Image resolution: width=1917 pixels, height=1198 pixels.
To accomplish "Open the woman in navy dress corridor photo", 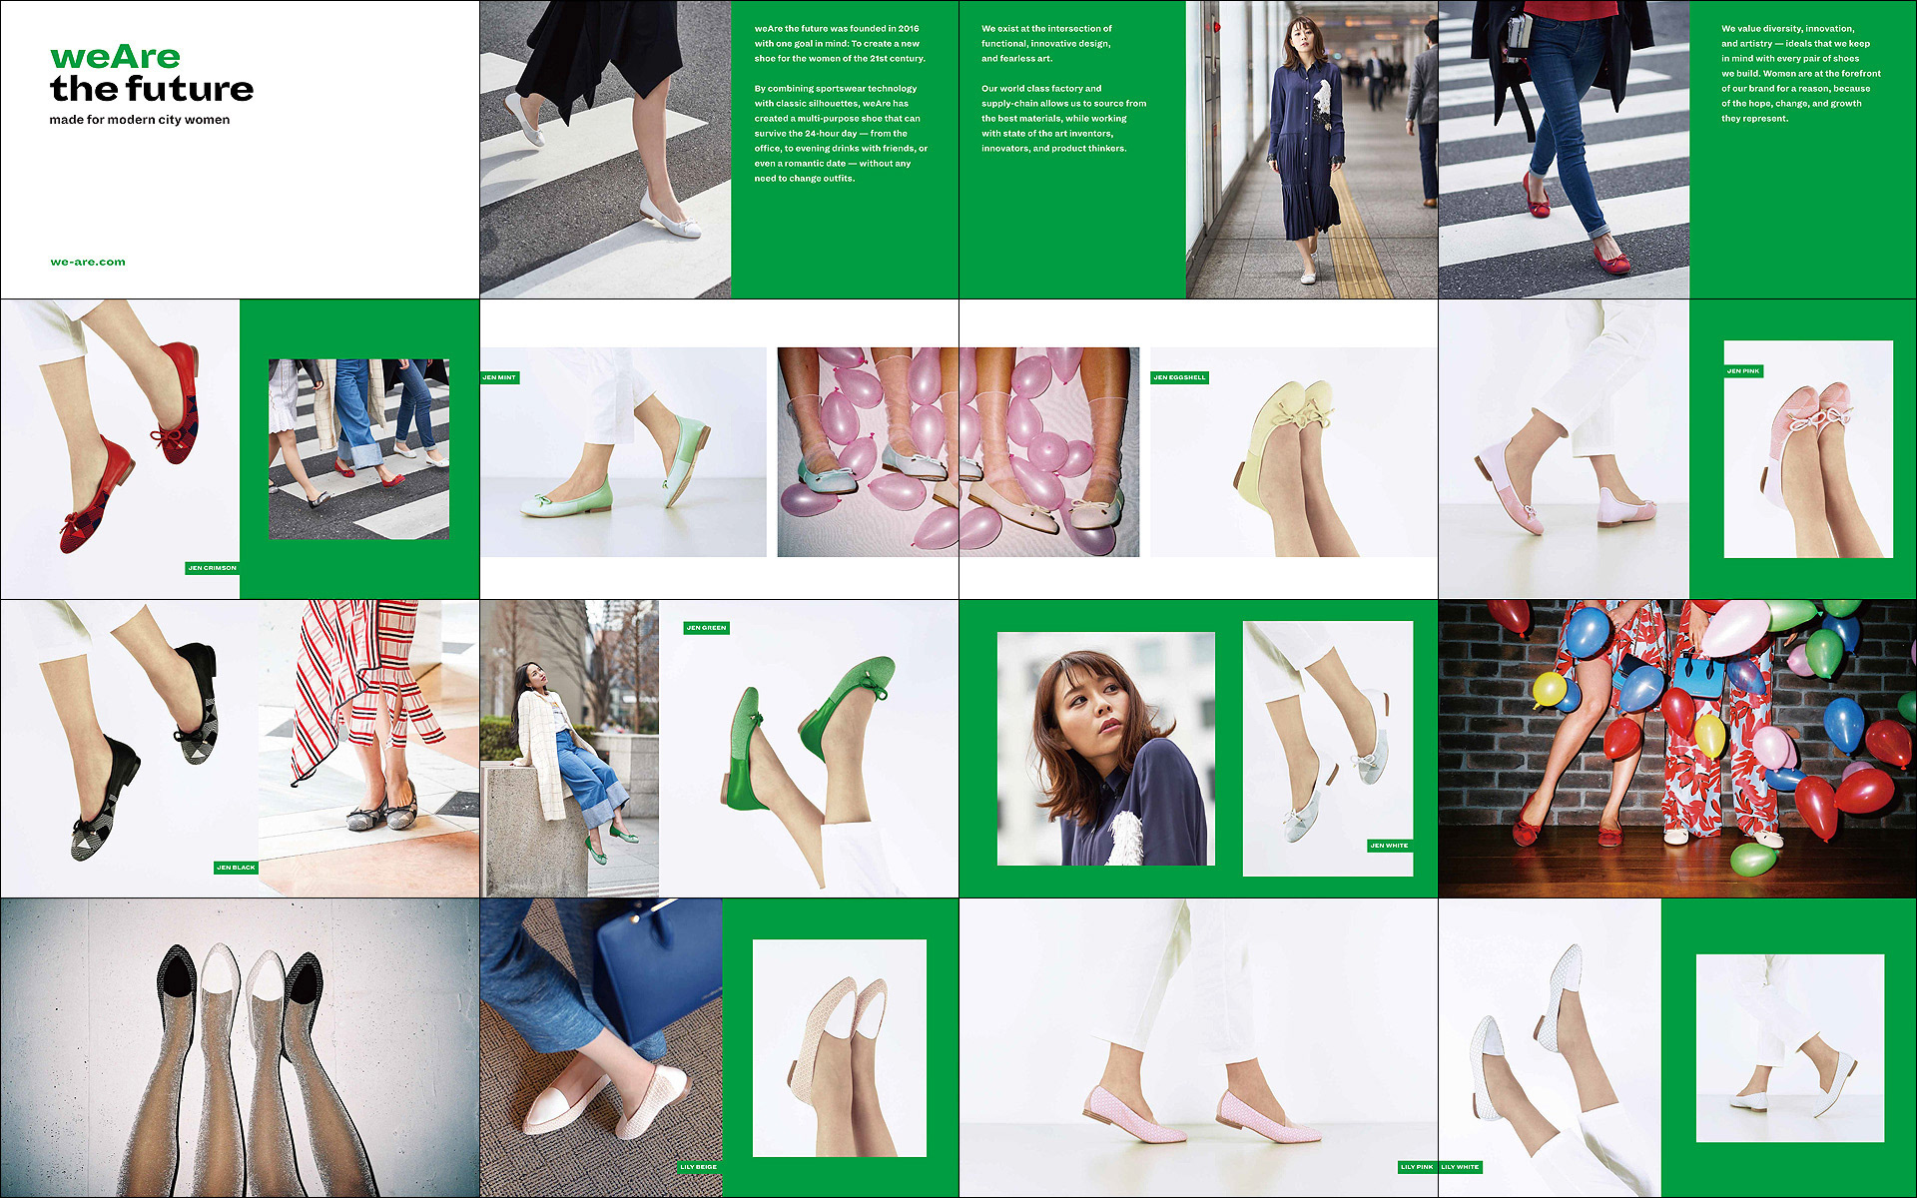I will point(1312,150).
